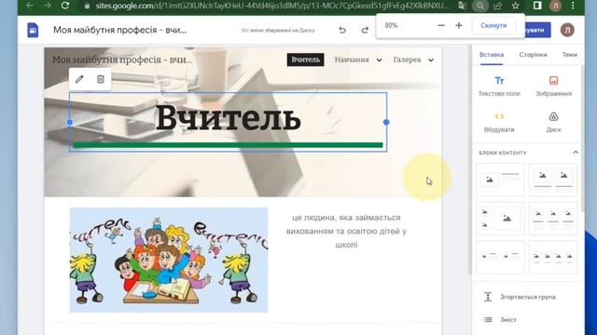597x335 pixels.
Task: Delete the header block with trash icon
Action: [101, 79]
